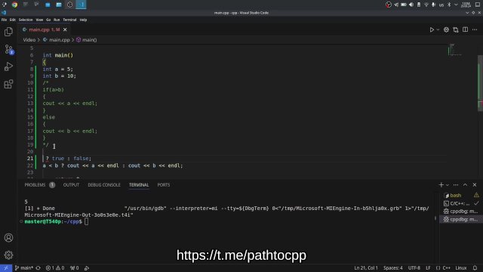Open the Explorer view in activity bar
The width and height of the screenshot is (483, 272).
tap(8, 32)
